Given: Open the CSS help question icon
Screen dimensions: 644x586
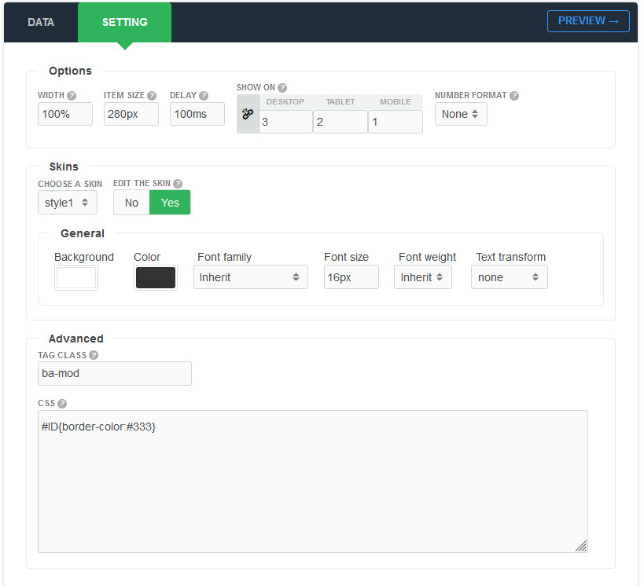Looking at the screenshot, I should point(62,404).
